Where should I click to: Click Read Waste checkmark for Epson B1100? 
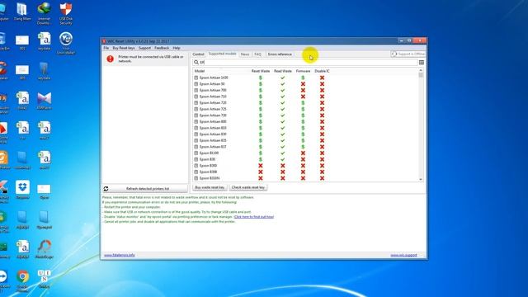pos(282,153)
